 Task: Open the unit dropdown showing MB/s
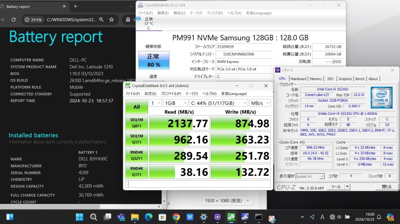260,103
